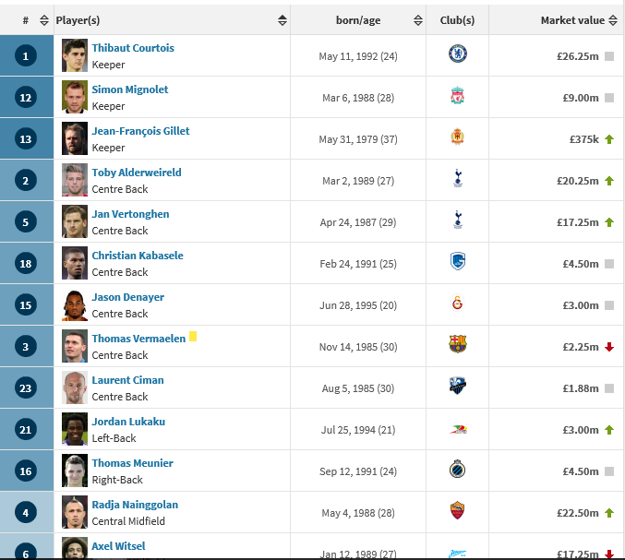
Task: Sort the table by Market value
Action: 613,20
